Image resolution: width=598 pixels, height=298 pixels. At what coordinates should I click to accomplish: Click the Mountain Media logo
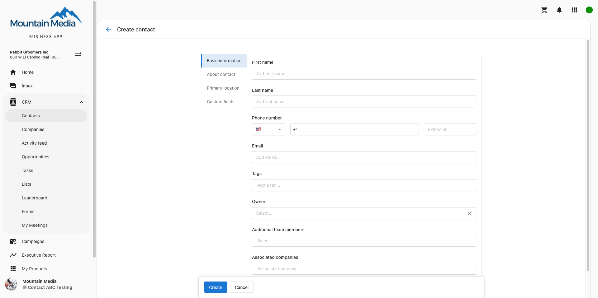(46, 18)
